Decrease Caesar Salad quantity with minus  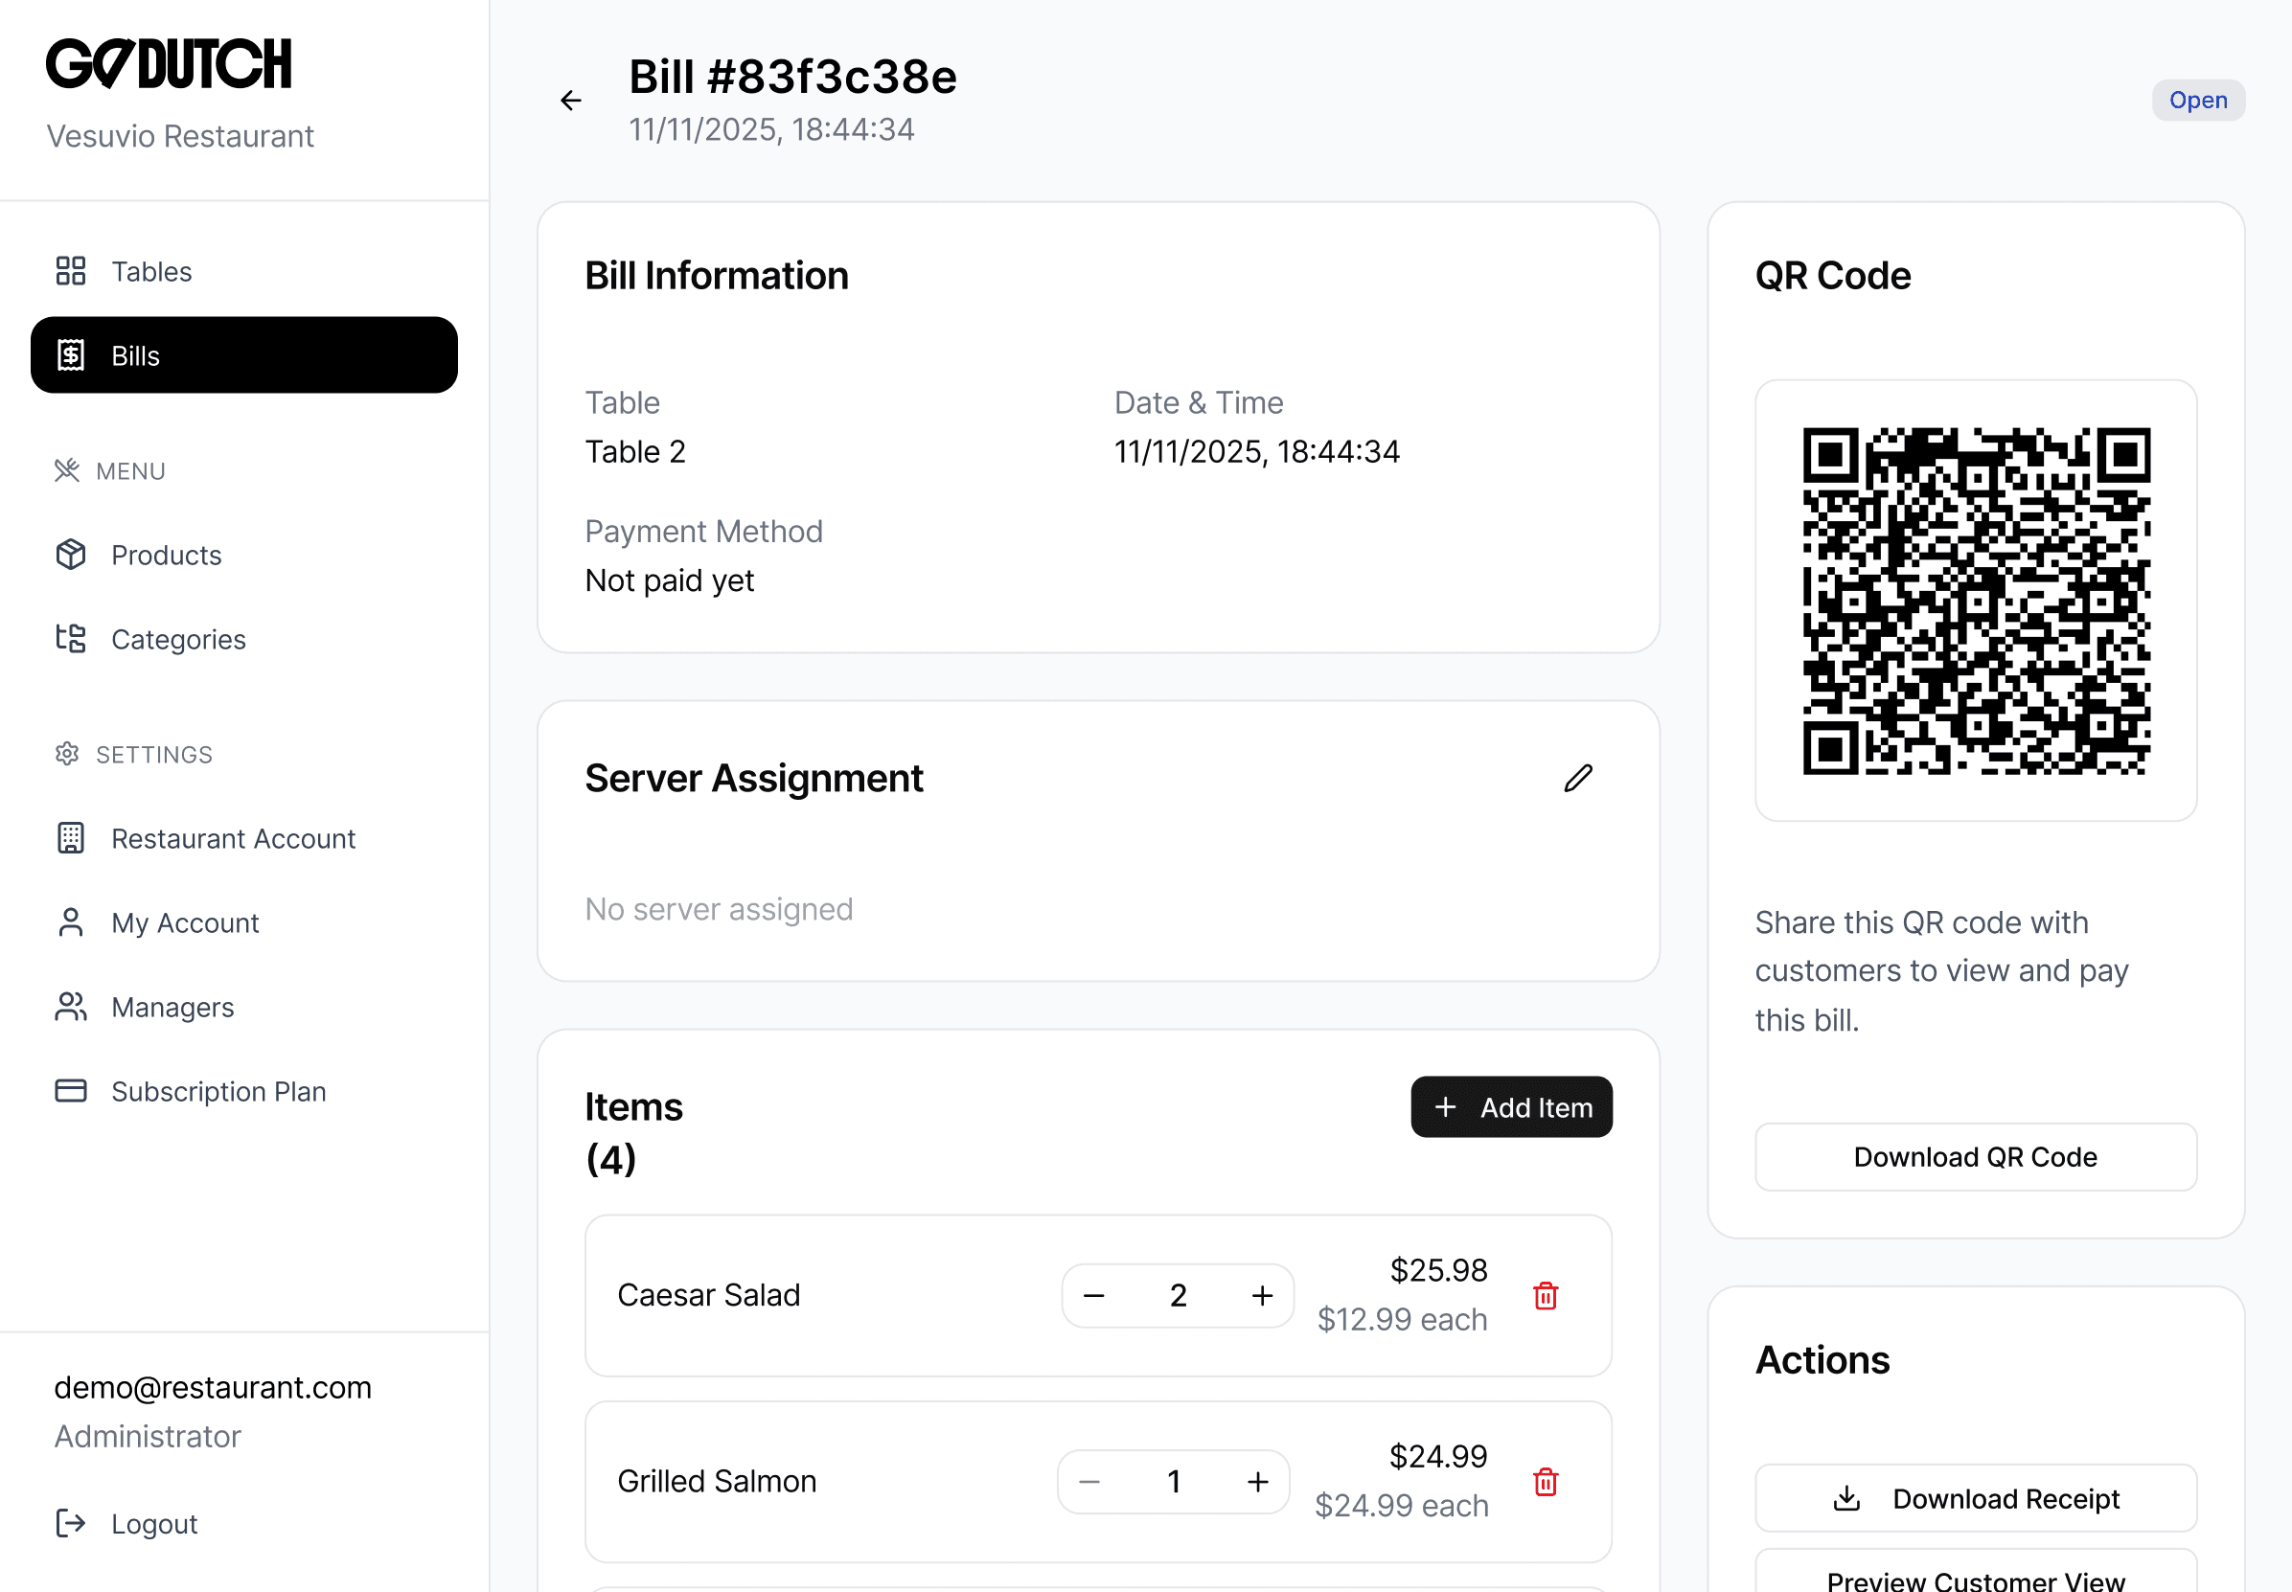[x=1093, y=1295]
